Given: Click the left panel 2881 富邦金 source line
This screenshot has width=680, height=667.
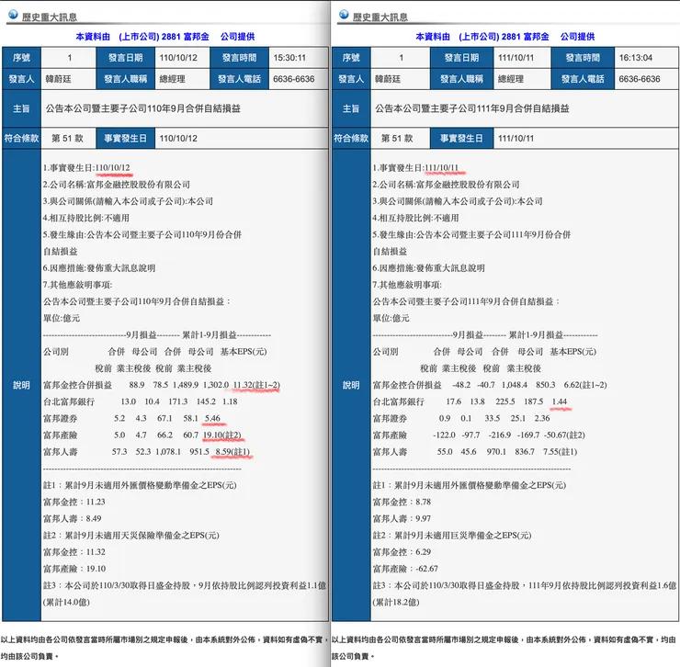Looking at the screenshot, I should pos(164,37).
